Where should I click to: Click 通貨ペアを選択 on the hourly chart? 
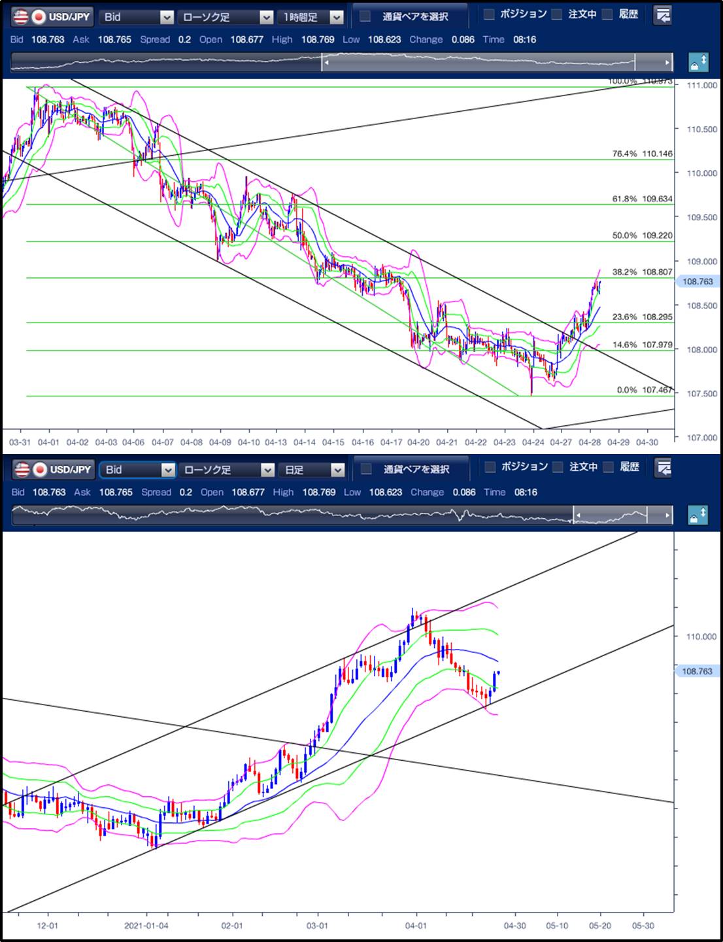tap(409, 16)
